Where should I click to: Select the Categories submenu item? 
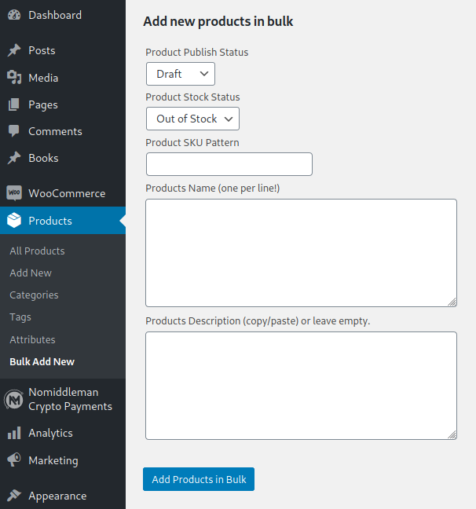34,295
